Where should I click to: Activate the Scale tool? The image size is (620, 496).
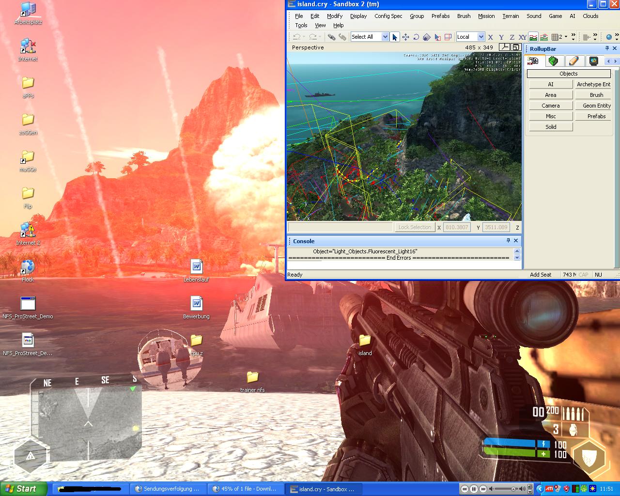click(427, 37)
